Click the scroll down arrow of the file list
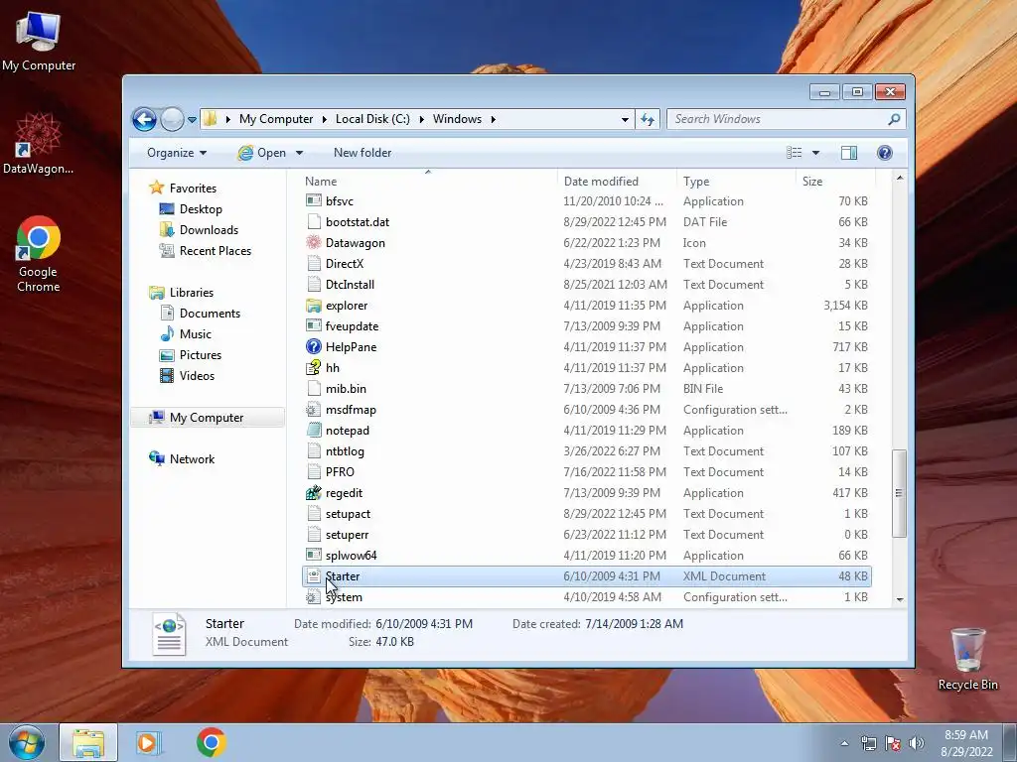Image resolution: width=1017 pixels, height=762 pixels. pyautogui.click(x=900, y=599)
